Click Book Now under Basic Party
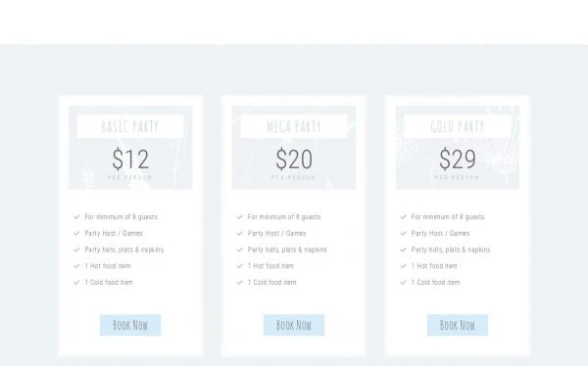 click(130, 325)
